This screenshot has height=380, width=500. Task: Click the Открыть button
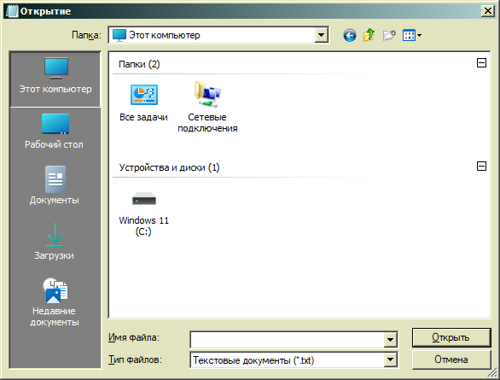tap(451, 337)
